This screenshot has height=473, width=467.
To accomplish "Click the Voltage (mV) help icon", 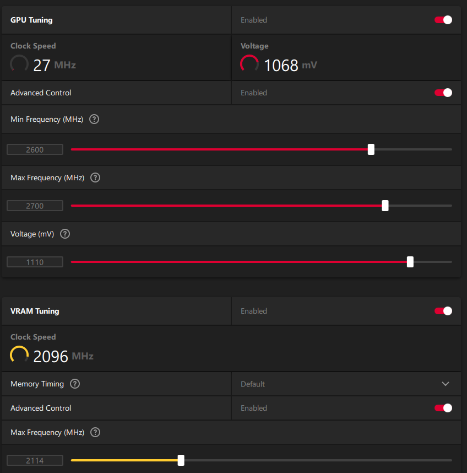I will coord(65,234).
